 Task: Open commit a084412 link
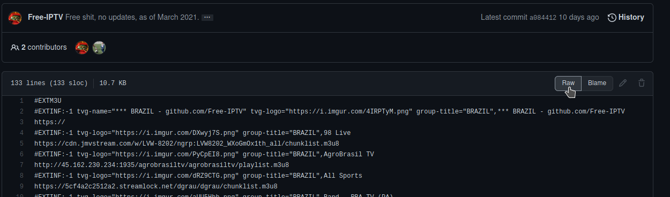click(x=542, y=17)
